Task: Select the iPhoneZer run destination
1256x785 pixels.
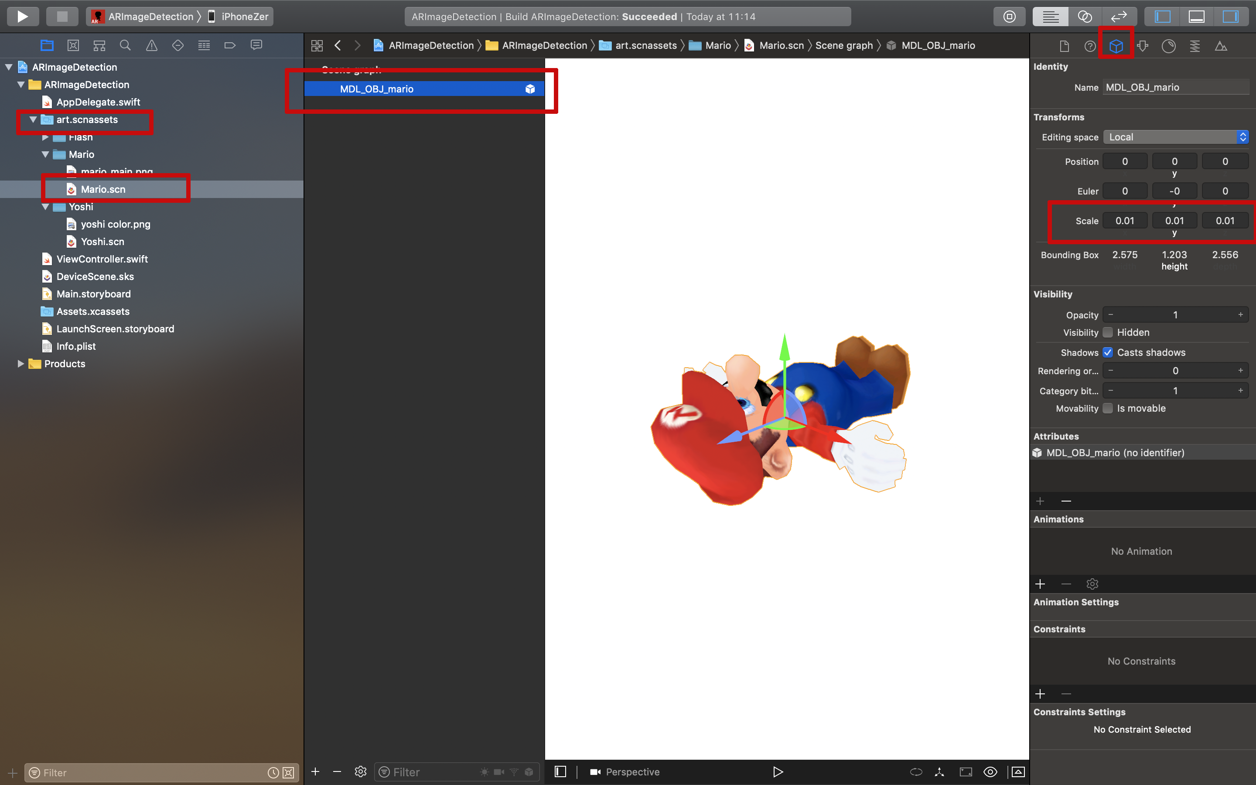Action: (238, 17)
